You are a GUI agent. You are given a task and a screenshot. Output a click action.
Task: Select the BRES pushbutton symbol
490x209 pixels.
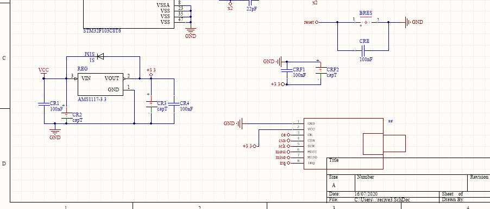coord(366,22)
